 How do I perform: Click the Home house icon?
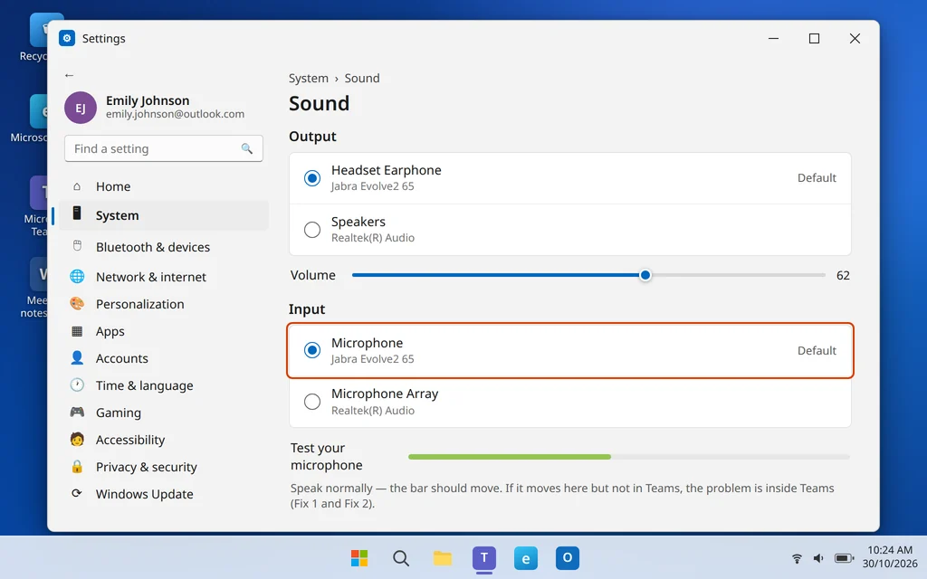[77, 186]
